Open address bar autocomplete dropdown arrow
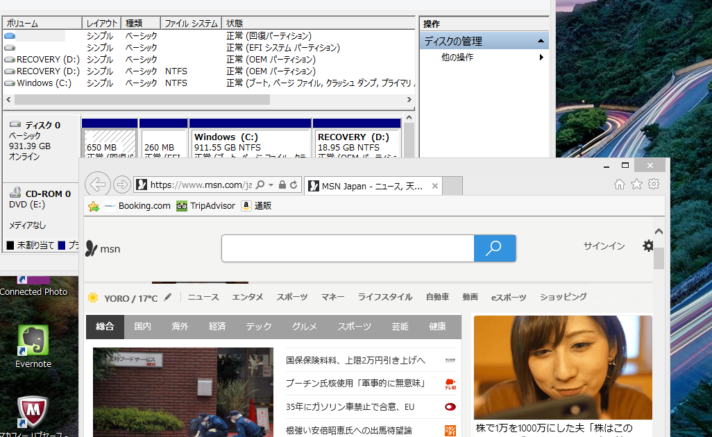This screenshot has height=437, width=712. click(x=271, y=185)
